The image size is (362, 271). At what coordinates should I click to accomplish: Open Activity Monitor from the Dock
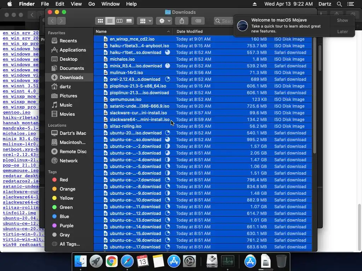[x=228, y=261]
